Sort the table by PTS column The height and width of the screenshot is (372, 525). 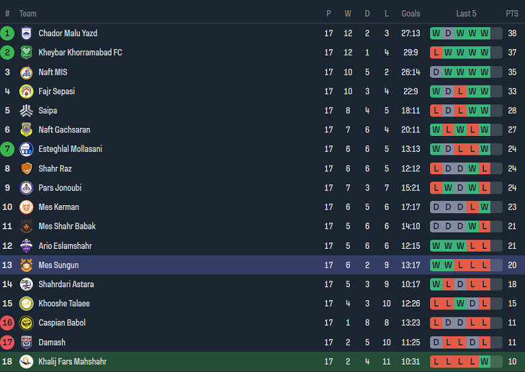512,13
